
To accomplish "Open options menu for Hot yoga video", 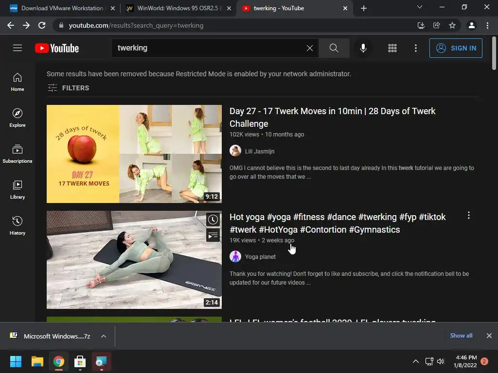I will [x=468, y=216].
